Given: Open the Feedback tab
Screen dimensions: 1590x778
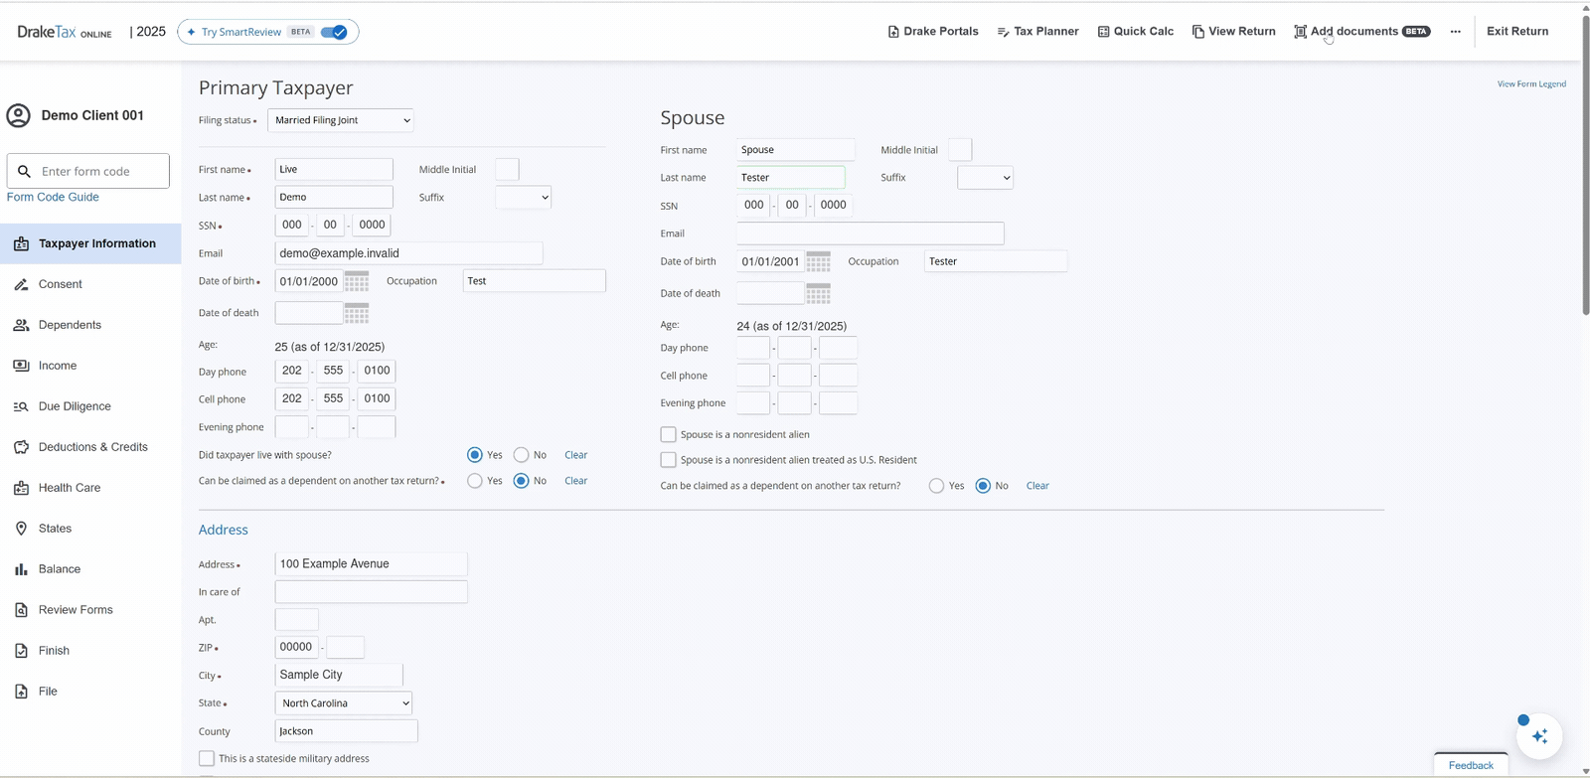Looking at the screenshot, I should point(1471,765).
